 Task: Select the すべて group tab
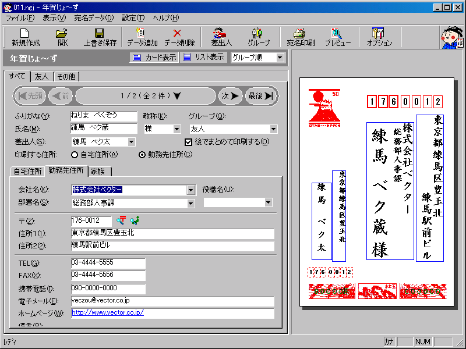pyautogui.click(x=17, y=76)
